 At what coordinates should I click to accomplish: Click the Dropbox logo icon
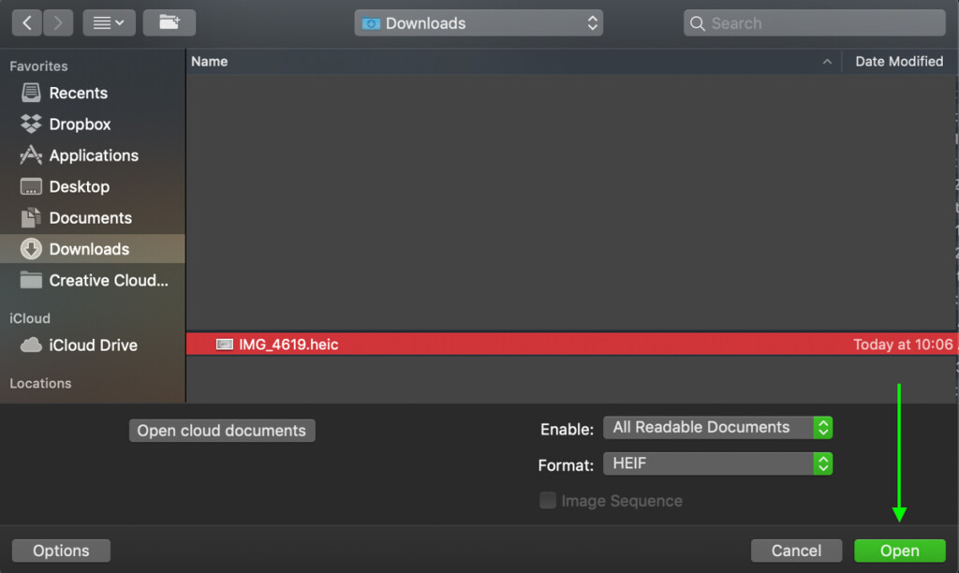31,125
